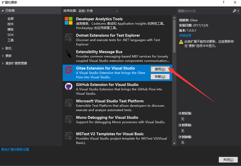Click the red Gitee extension icon
241x166 pixels.
click(x=69, y=70)
